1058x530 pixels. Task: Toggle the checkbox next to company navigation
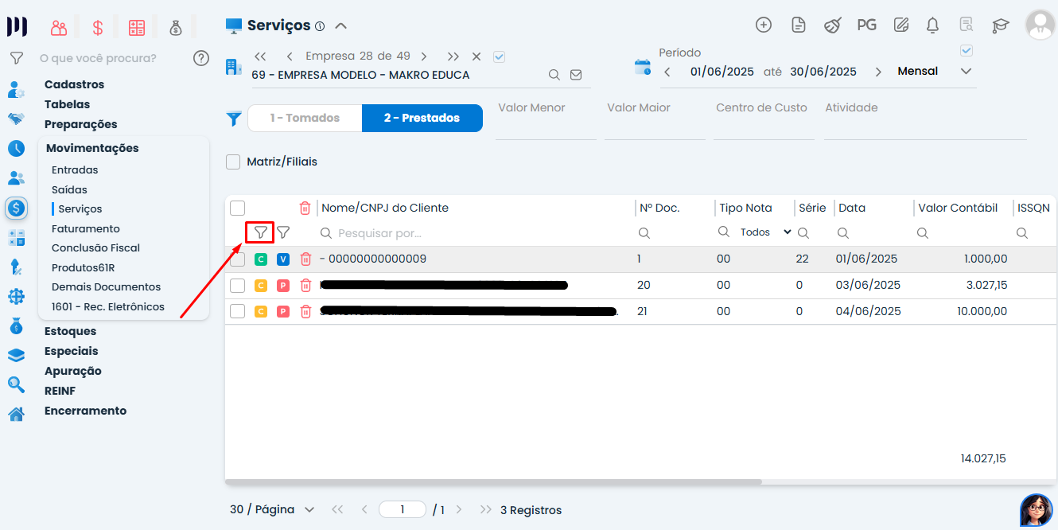coord(500,57)
